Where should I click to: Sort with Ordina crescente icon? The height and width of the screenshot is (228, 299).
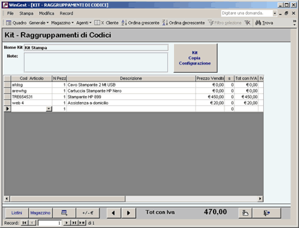tap(124, 23)
